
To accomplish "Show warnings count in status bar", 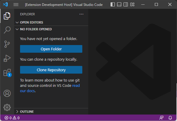I will click(16, 118).
